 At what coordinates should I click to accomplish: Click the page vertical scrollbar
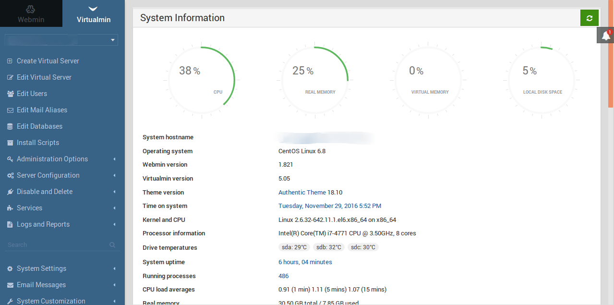coord(611,53)
